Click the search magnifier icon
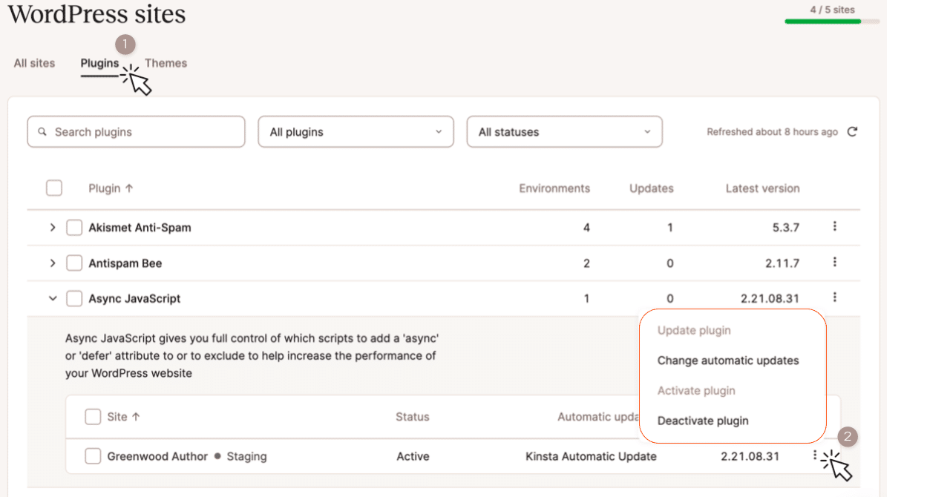The image size is (950, 497). (43, 132)
